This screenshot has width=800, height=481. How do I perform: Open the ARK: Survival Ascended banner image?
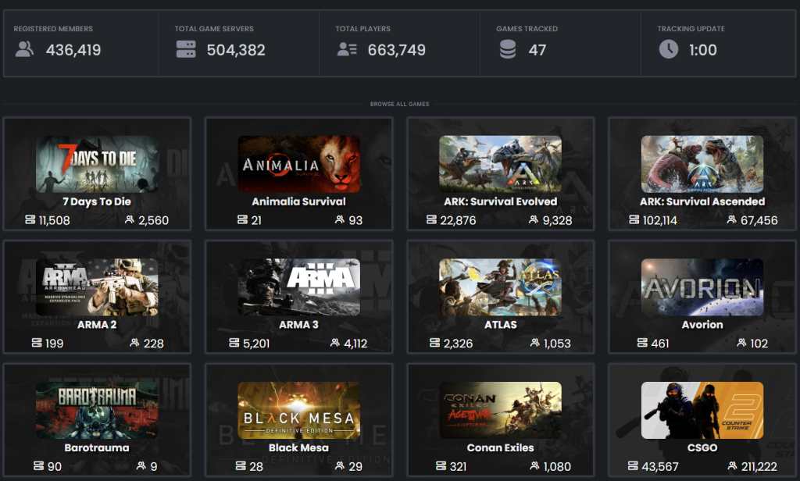(x=702, y=164)
